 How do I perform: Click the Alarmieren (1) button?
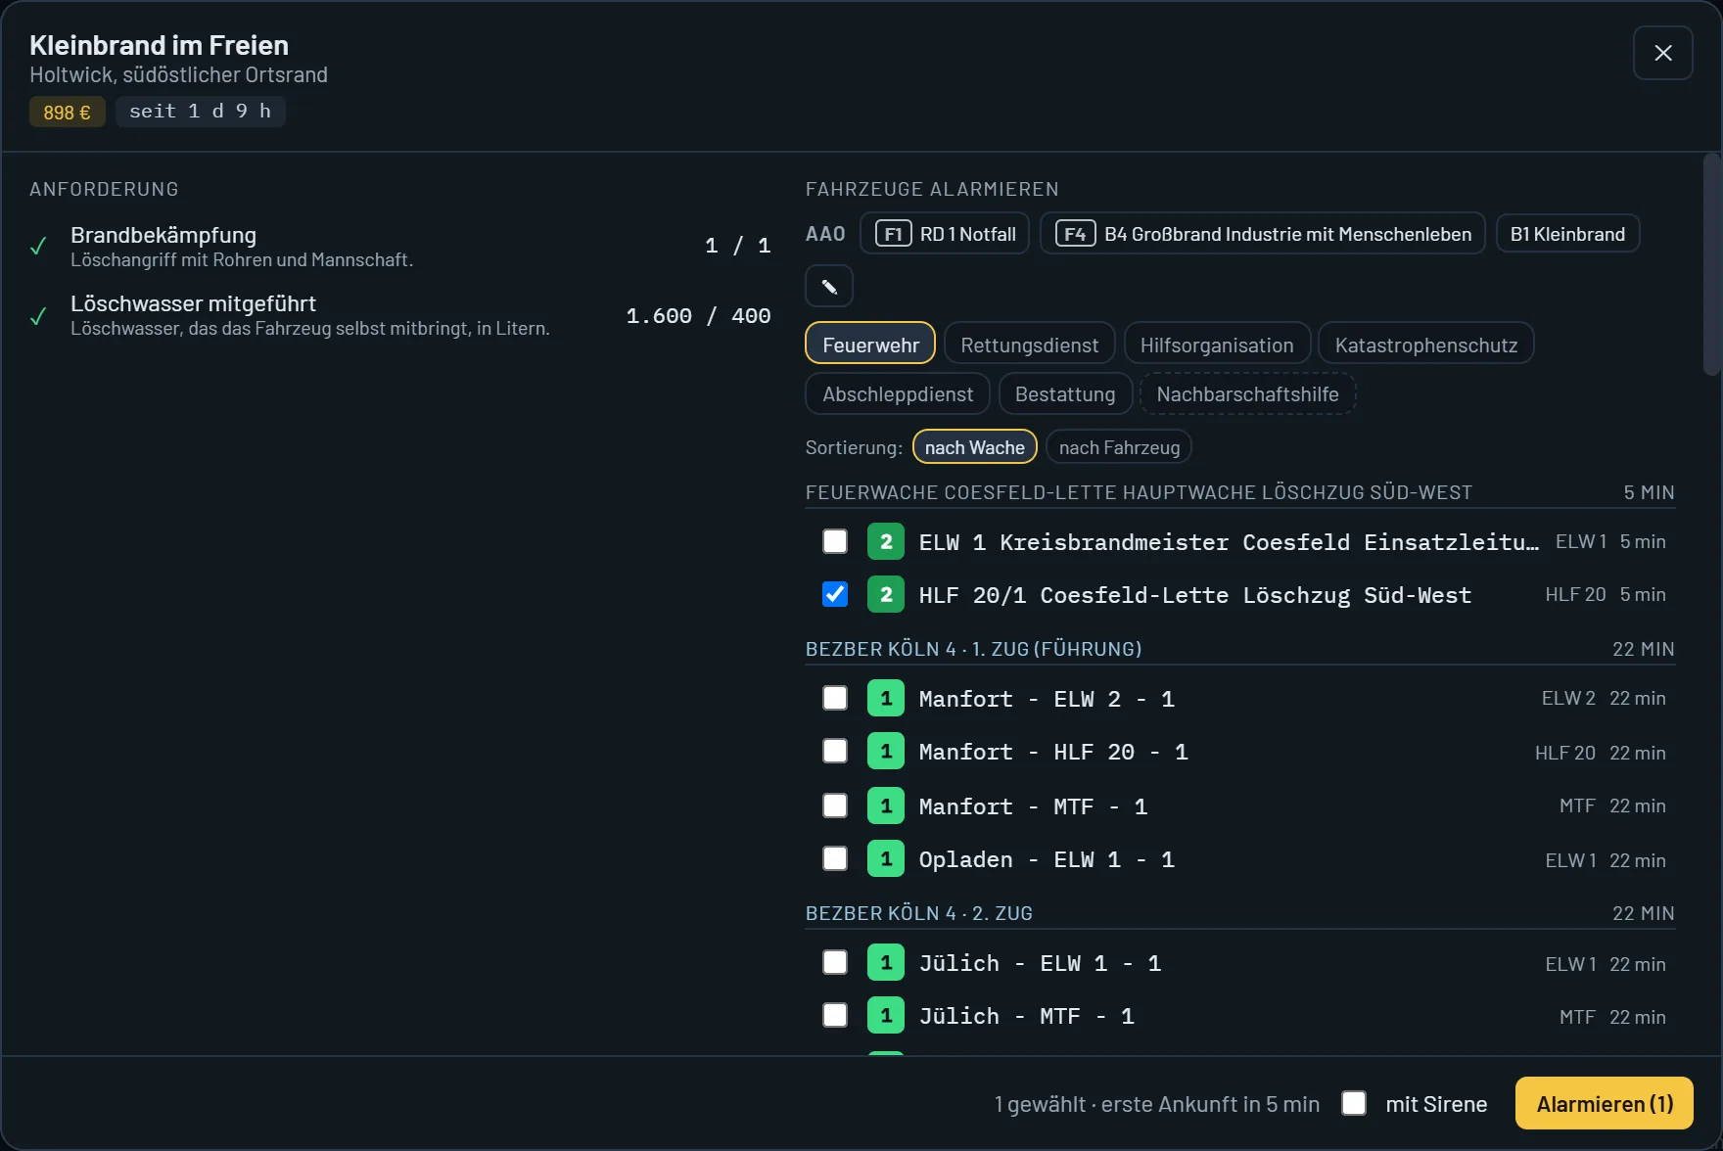[x=1605, y=1103]
